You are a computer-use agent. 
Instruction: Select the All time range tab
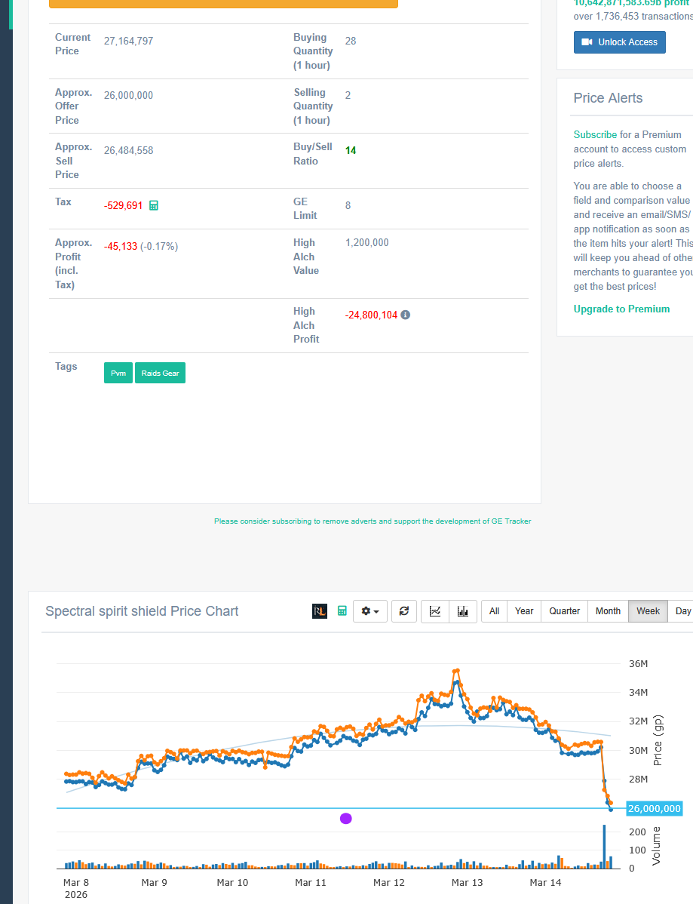(x=494, y=611)
